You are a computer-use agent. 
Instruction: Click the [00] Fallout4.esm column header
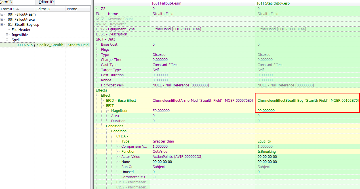tap(203, 3)
